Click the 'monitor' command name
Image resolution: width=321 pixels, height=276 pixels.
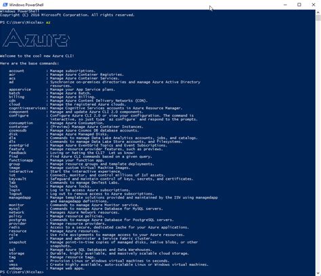click(x=16, y=205)
